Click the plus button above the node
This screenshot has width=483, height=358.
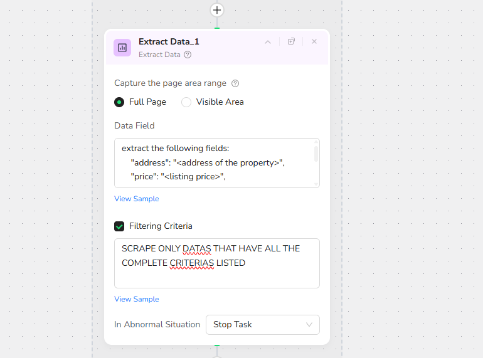pos(217,10)
